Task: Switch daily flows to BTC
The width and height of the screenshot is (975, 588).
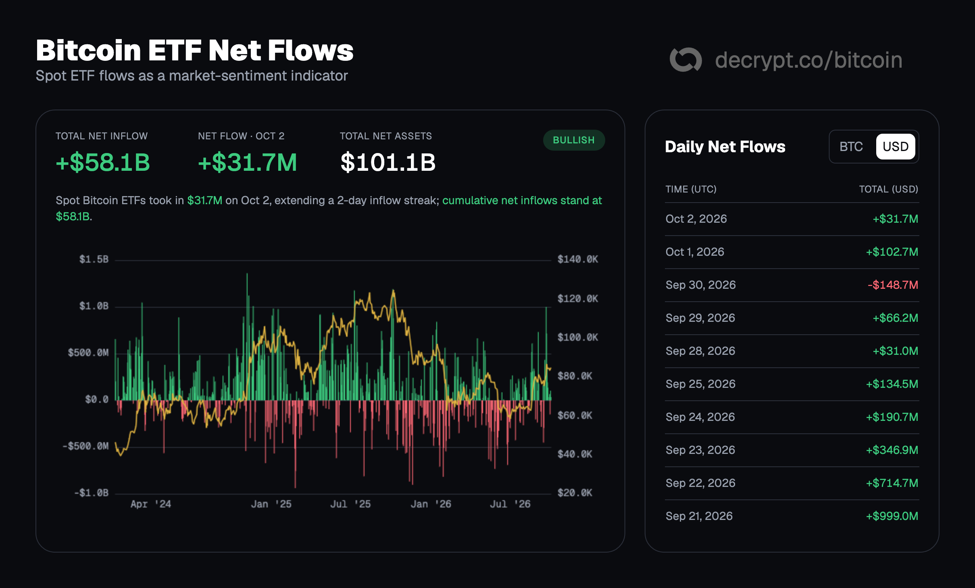Action: (x=851, y=147)
